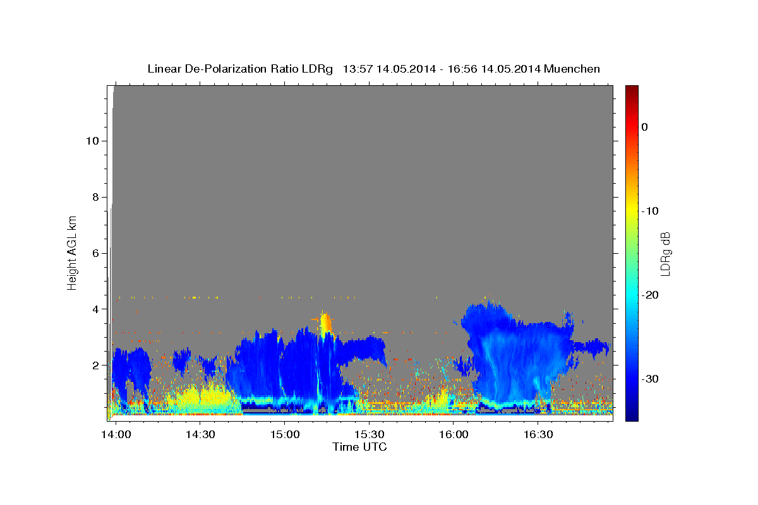Click the yellow low-level patch near 14:30

pos(202,398)
